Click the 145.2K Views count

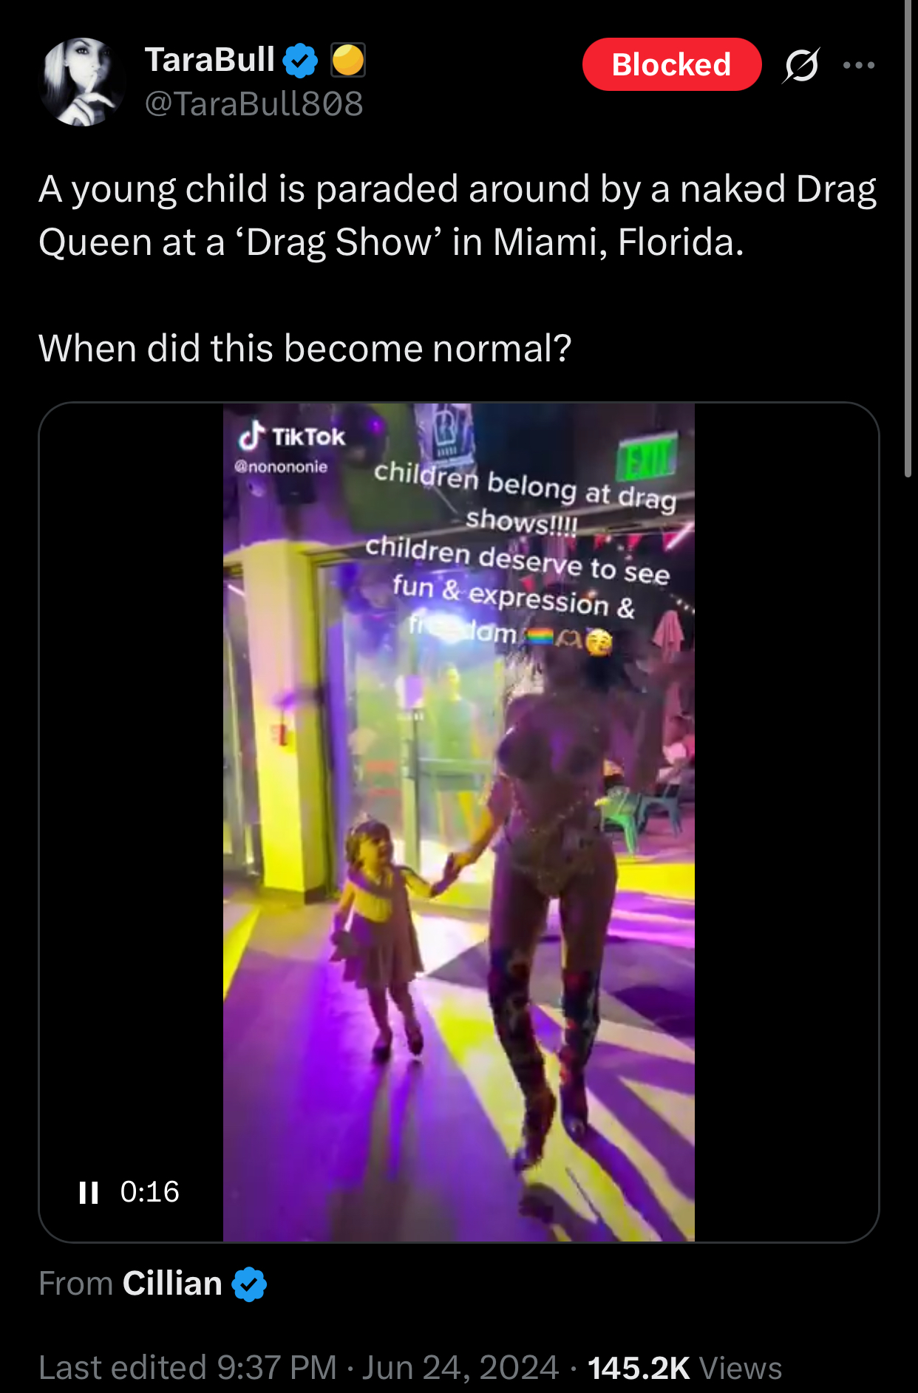[684, 1368]
